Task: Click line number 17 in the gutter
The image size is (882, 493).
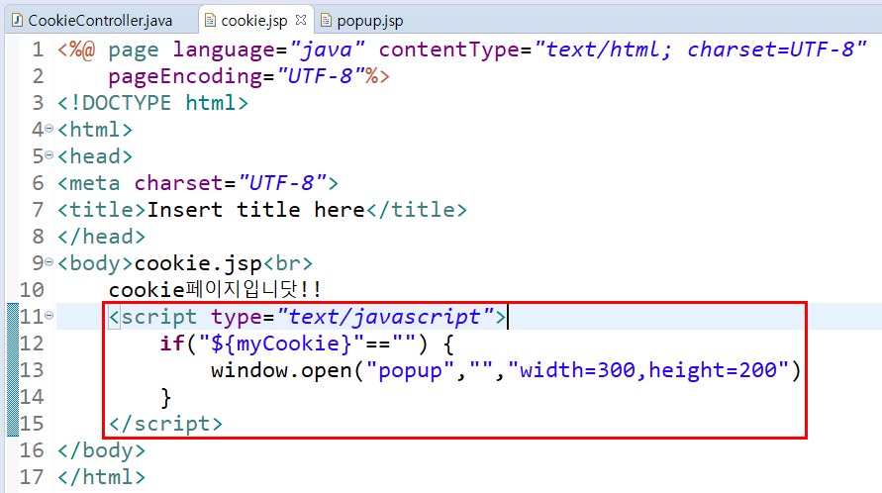Action: (x=32, y=477)
